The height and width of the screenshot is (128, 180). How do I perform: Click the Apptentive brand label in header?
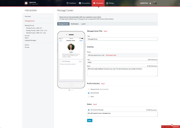(x=144, y=3)
